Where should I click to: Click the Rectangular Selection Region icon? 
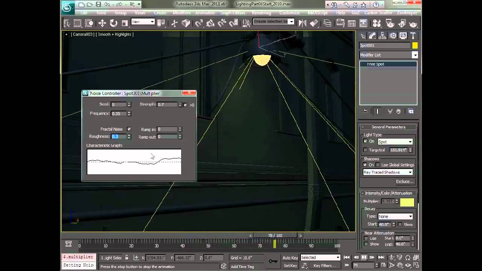(78, 23)
